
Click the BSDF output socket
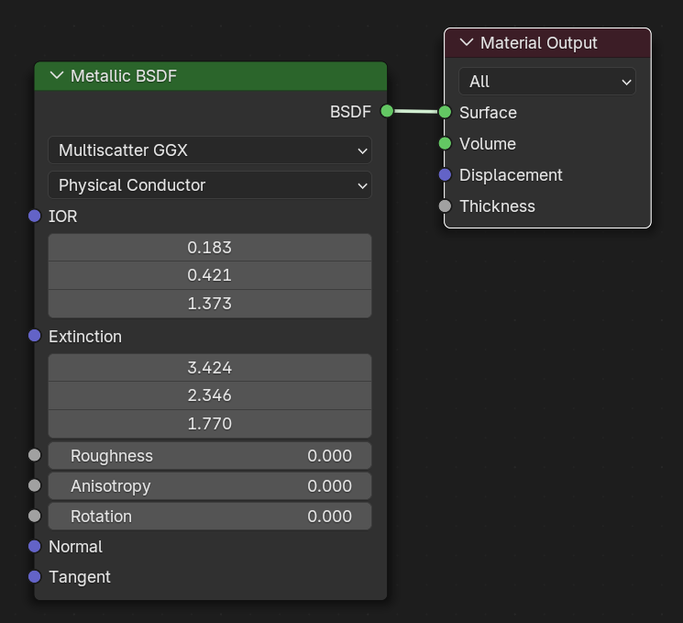(x=387, y=111)
